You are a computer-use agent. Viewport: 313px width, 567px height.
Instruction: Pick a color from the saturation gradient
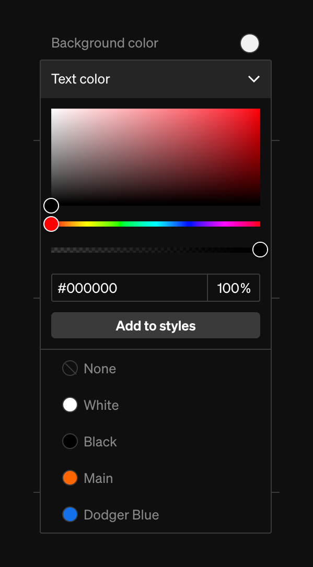coord(156,156)
